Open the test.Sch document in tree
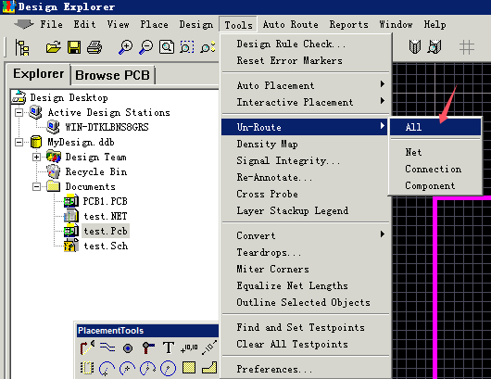Screen dimensions: 491x379 click(106, 246)
